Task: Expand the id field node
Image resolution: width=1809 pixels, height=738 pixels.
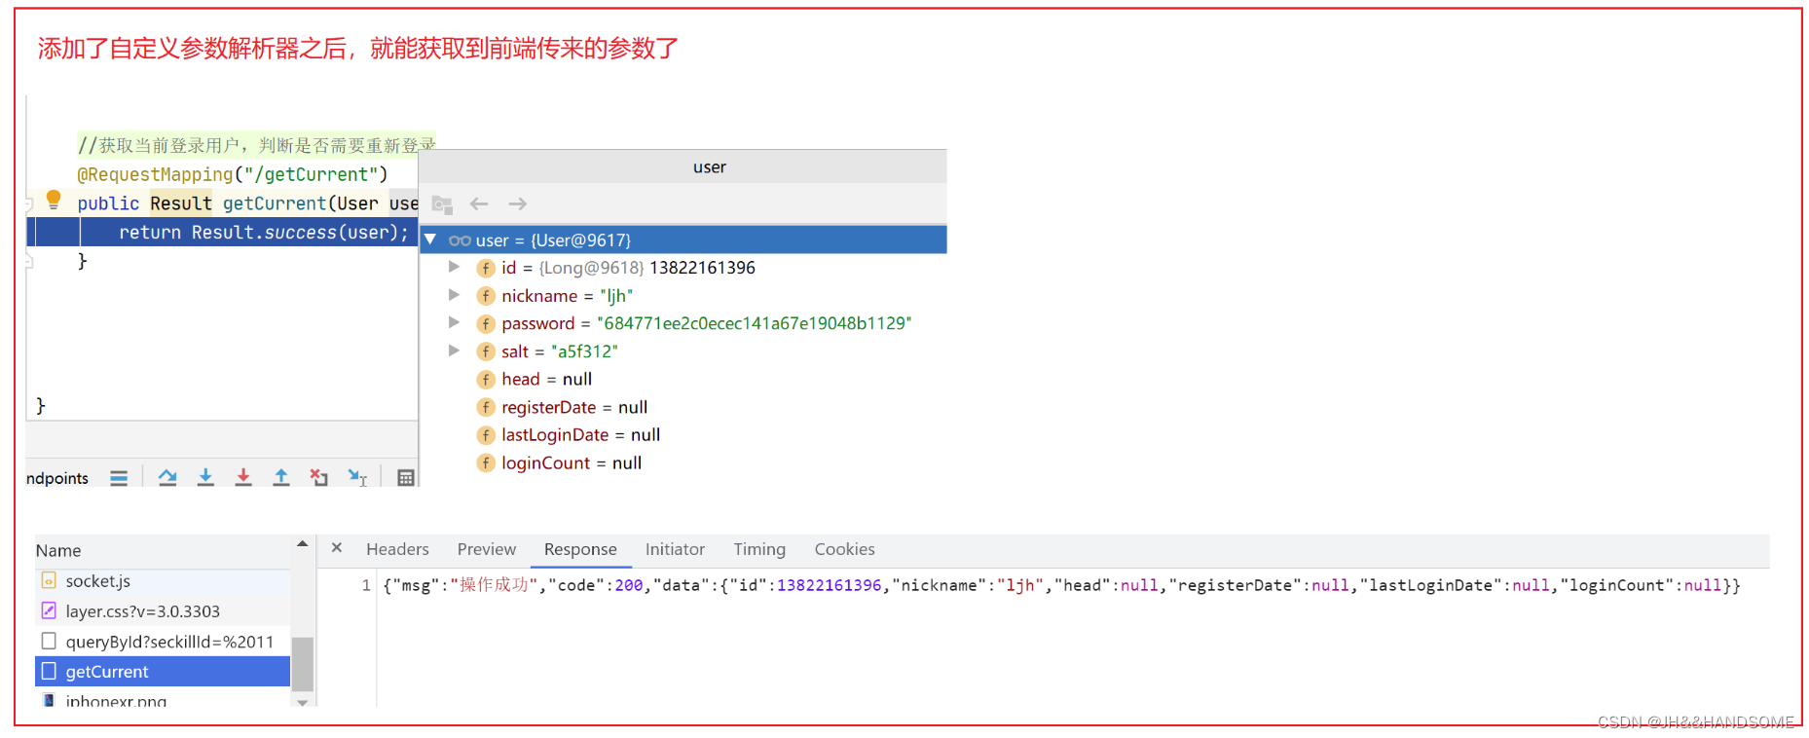Action: pos(454,267)
